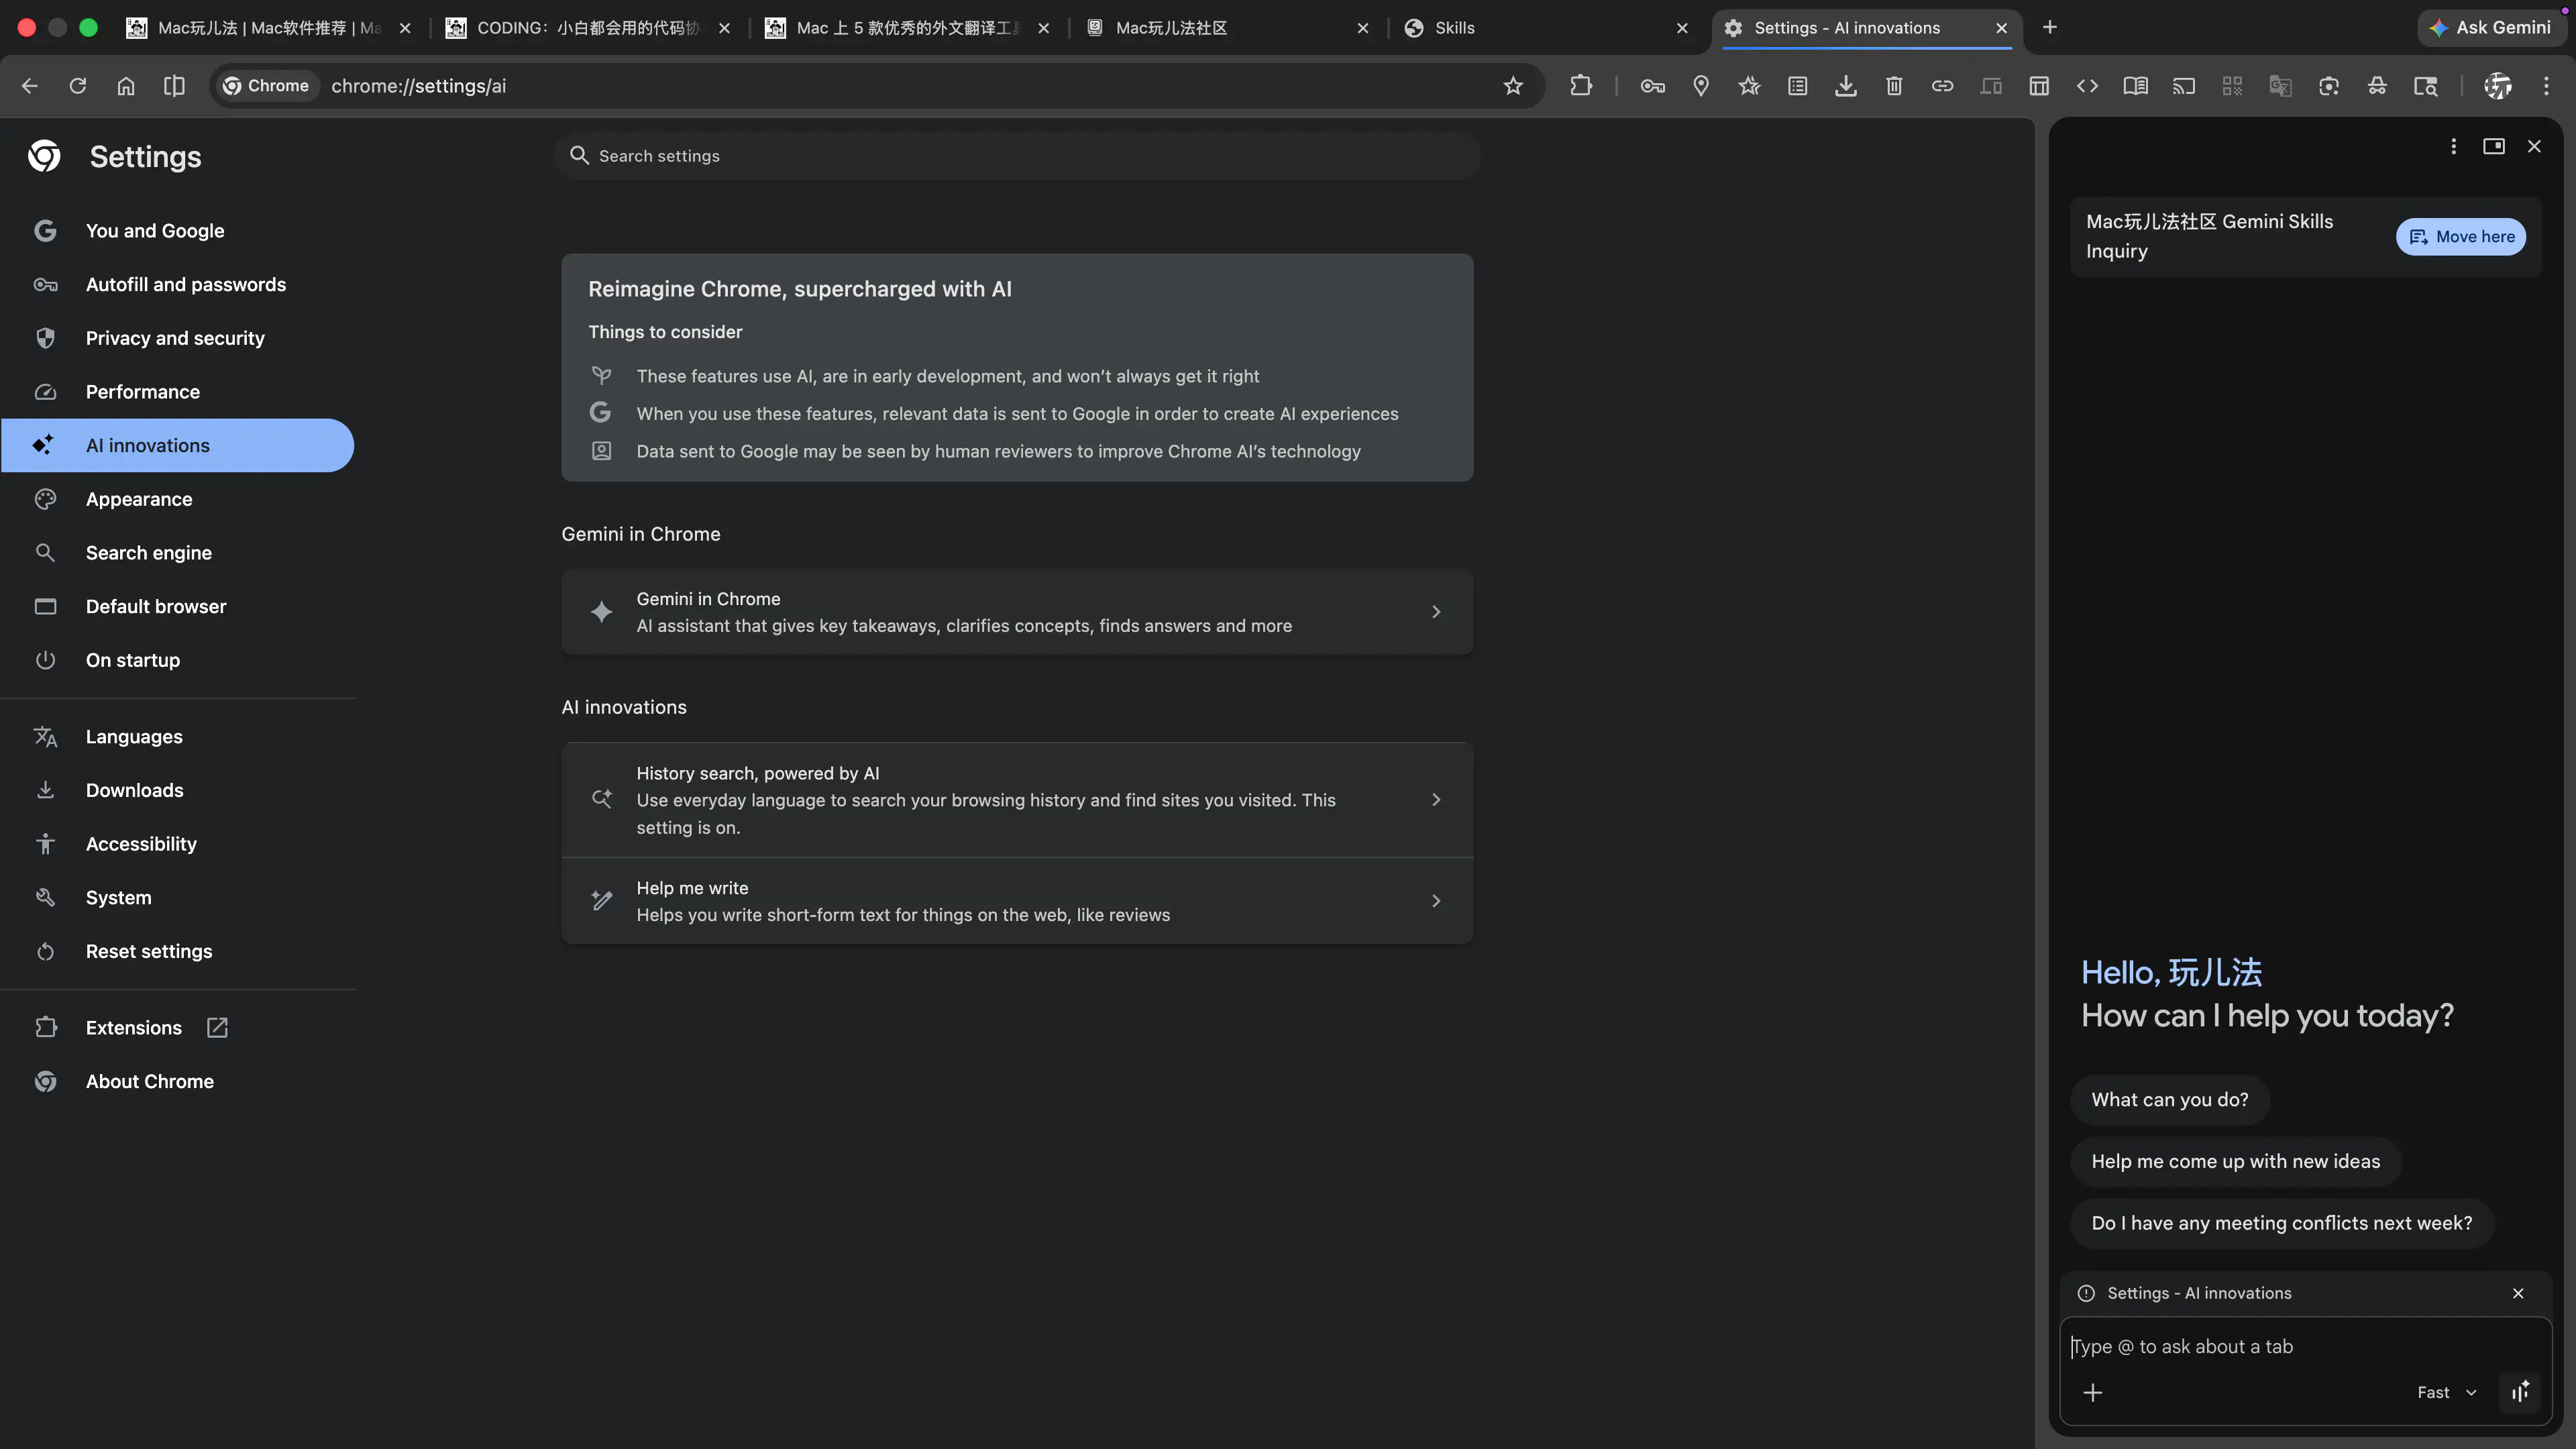Bookmark this page with the star icon
The image size is (2576, 1449).
tap(1513, 86)
